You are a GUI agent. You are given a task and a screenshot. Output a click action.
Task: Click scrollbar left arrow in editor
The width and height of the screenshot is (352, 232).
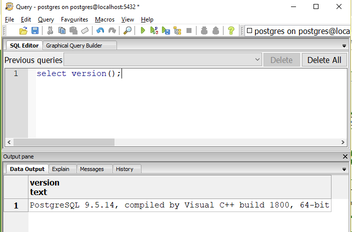tap(9, 142)
